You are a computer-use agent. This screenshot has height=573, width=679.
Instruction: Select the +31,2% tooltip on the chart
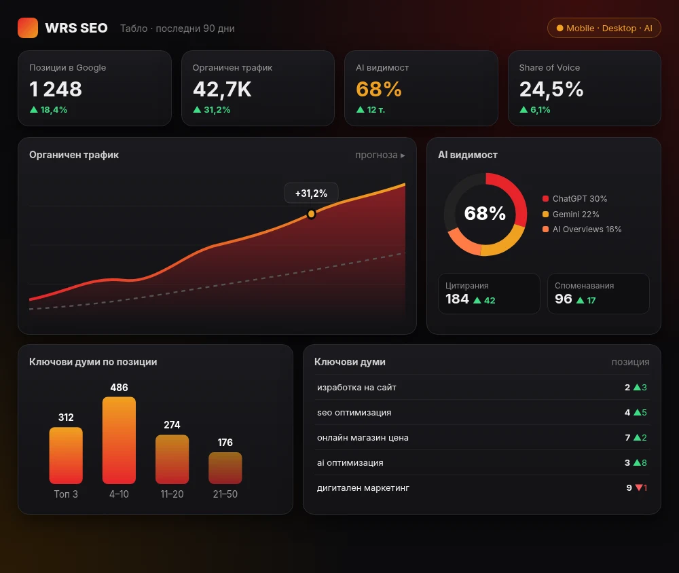[311, 193]
